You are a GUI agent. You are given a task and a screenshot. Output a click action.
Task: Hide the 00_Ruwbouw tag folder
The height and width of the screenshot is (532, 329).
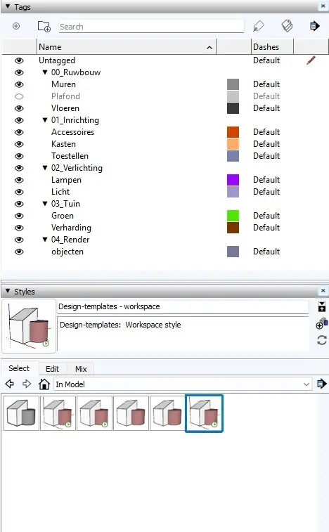click(x=19, y=72)
